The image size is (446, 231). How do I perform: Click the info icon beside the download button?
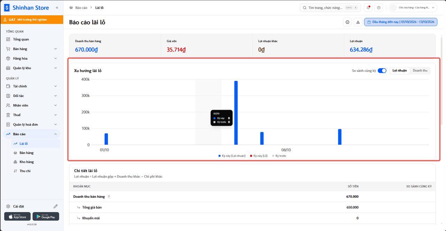[347, 22]
